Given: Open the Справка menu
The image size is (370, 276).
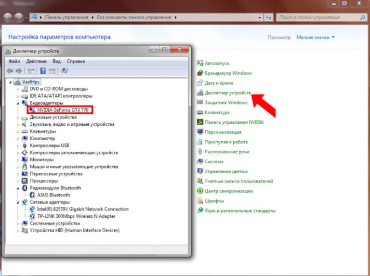Looking at the screenshot, I should pos(76,61).
